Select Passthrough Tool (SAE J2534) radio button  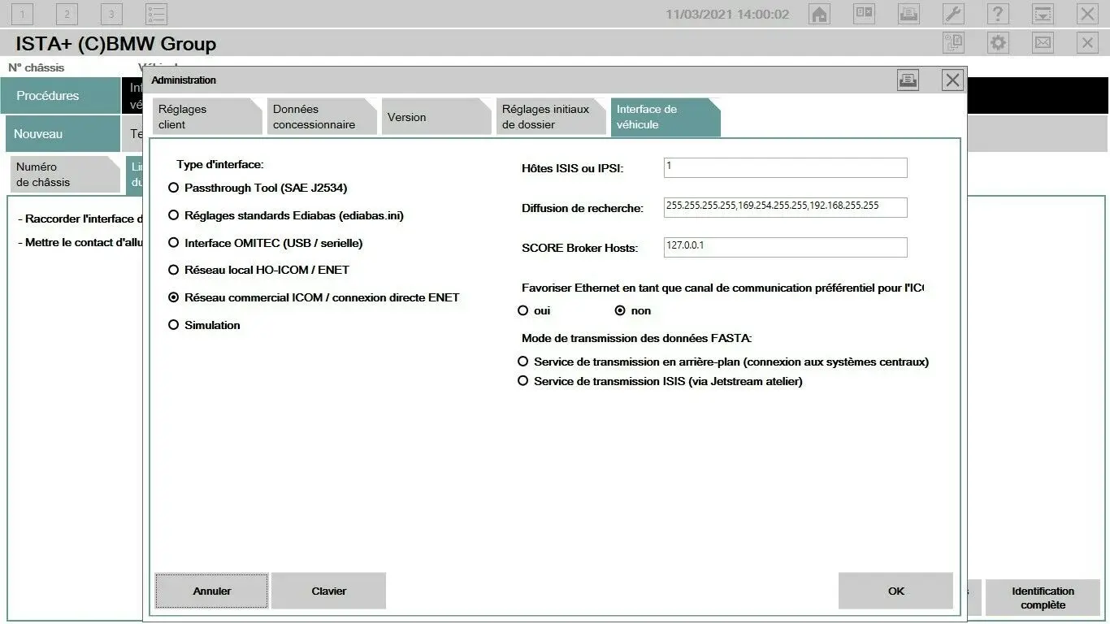173,188
